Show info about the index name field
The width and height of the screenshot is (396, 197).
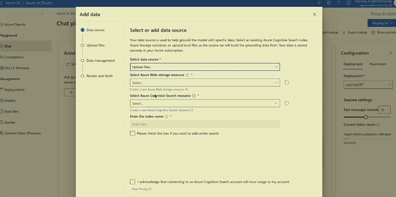(166, 116)
